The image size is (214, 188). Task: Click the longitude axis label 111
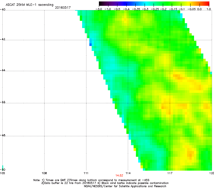86,173
